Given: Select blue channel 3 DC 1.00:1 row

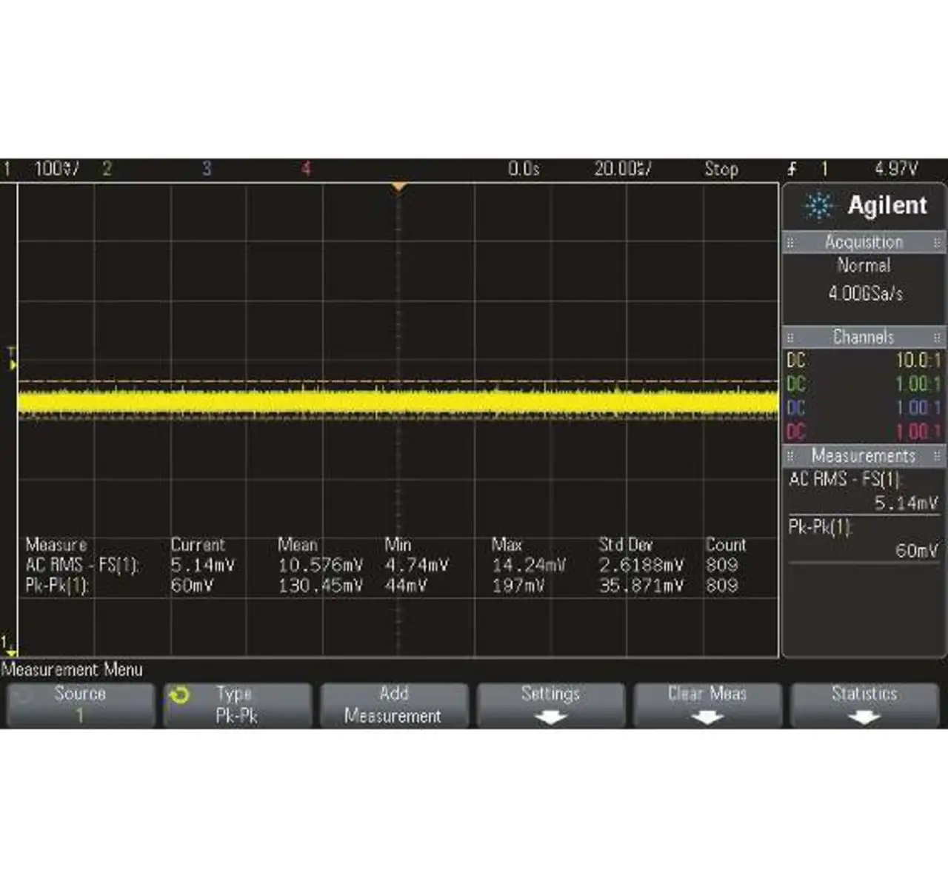Looking at the screenshot, I should tap(864, 408).
